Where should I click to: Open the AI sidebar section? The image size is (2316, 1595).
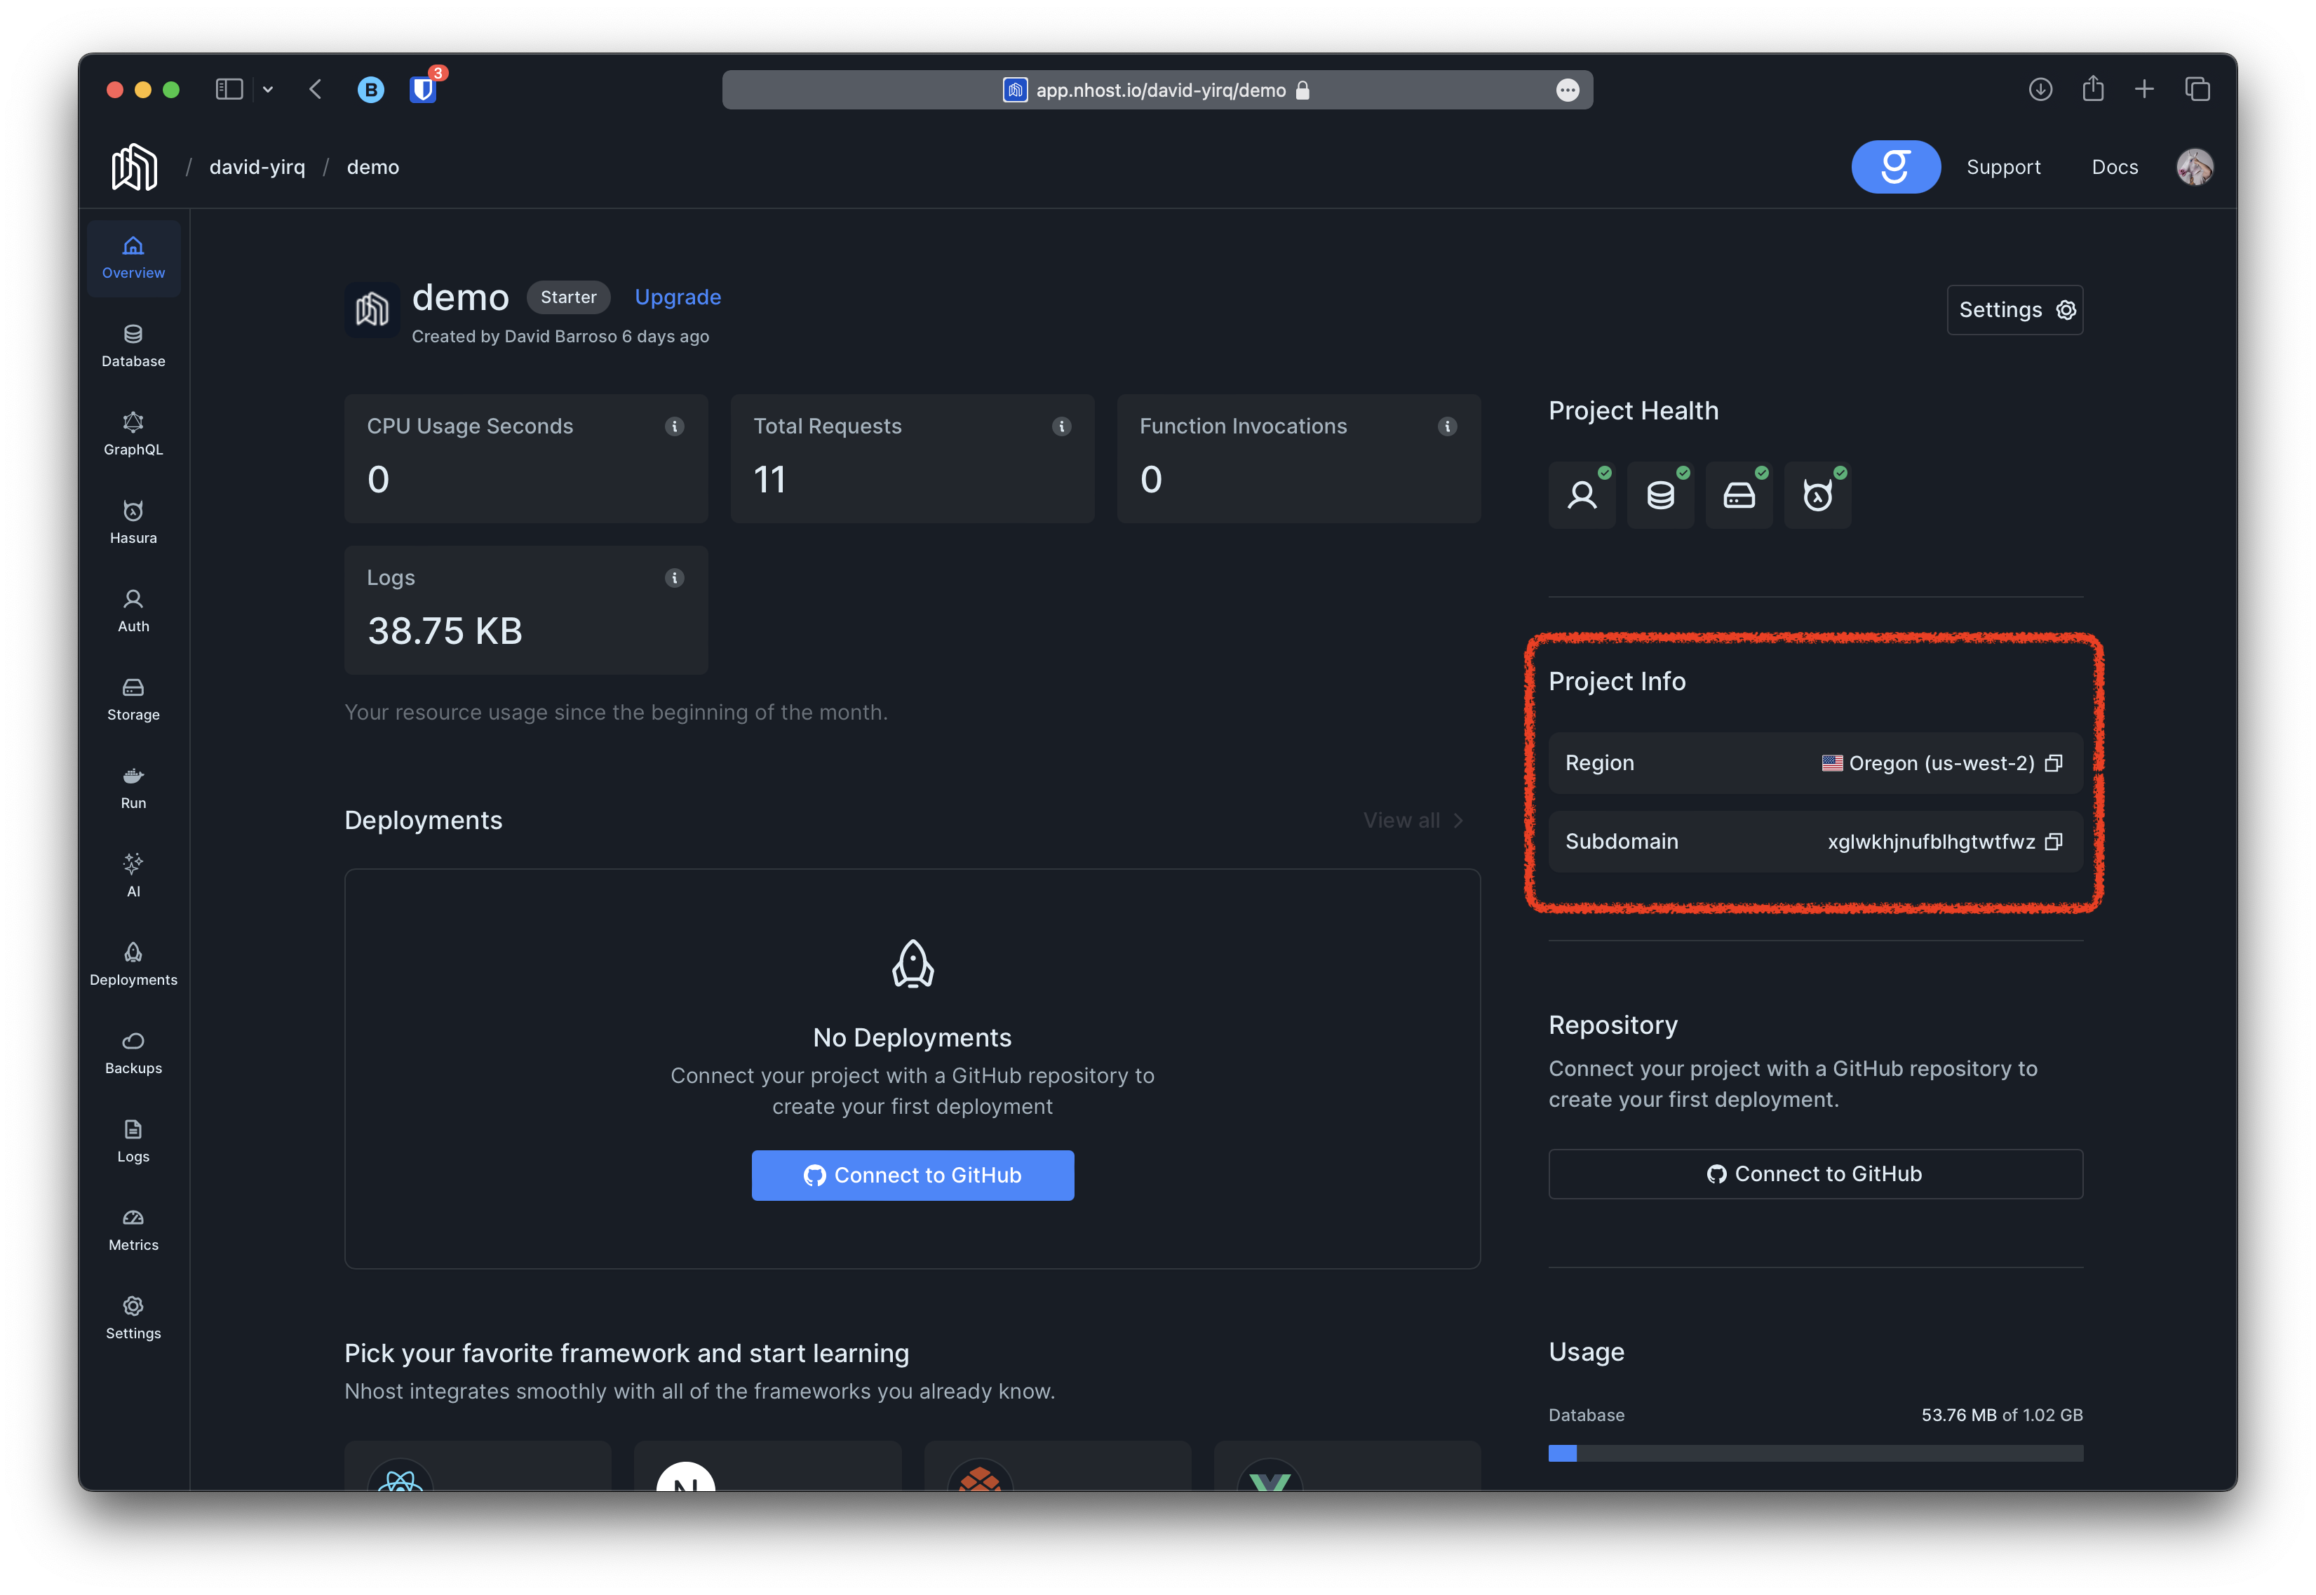pos(133,875)
